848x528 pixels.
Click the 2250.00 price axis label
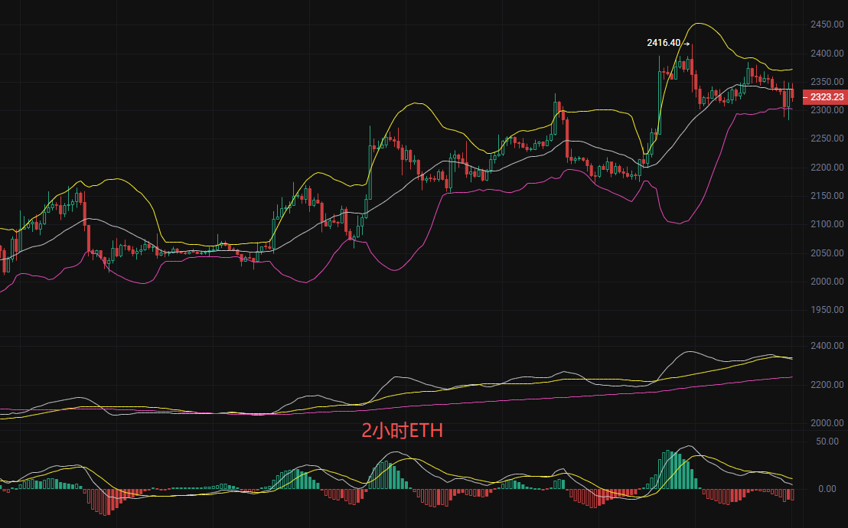827,139
